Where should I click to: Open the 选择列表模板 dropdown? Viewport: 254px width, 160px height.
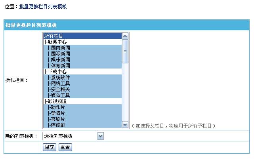[73, 136]
